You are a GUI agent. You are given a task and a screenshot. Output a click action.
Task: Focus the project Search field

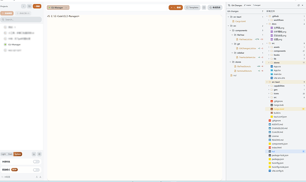(x=21, y=19)
